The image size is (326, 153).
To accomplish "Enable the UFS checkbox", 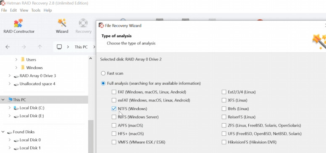I will pos(224,134).
